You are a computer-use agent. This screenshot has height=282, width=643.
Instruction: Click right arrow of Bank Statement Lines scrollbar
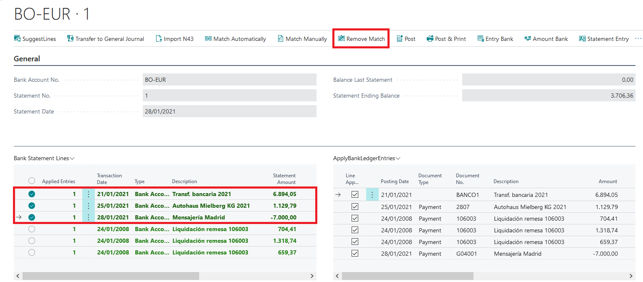[x=312, y=276]
